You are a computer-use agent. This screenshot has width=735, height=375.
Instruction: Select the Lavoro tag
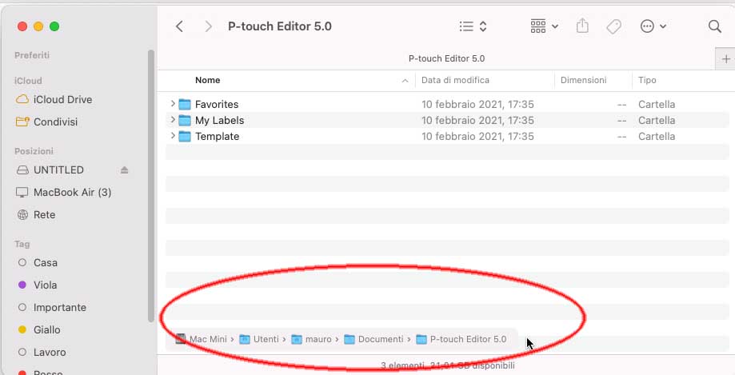tap(50, 353)
